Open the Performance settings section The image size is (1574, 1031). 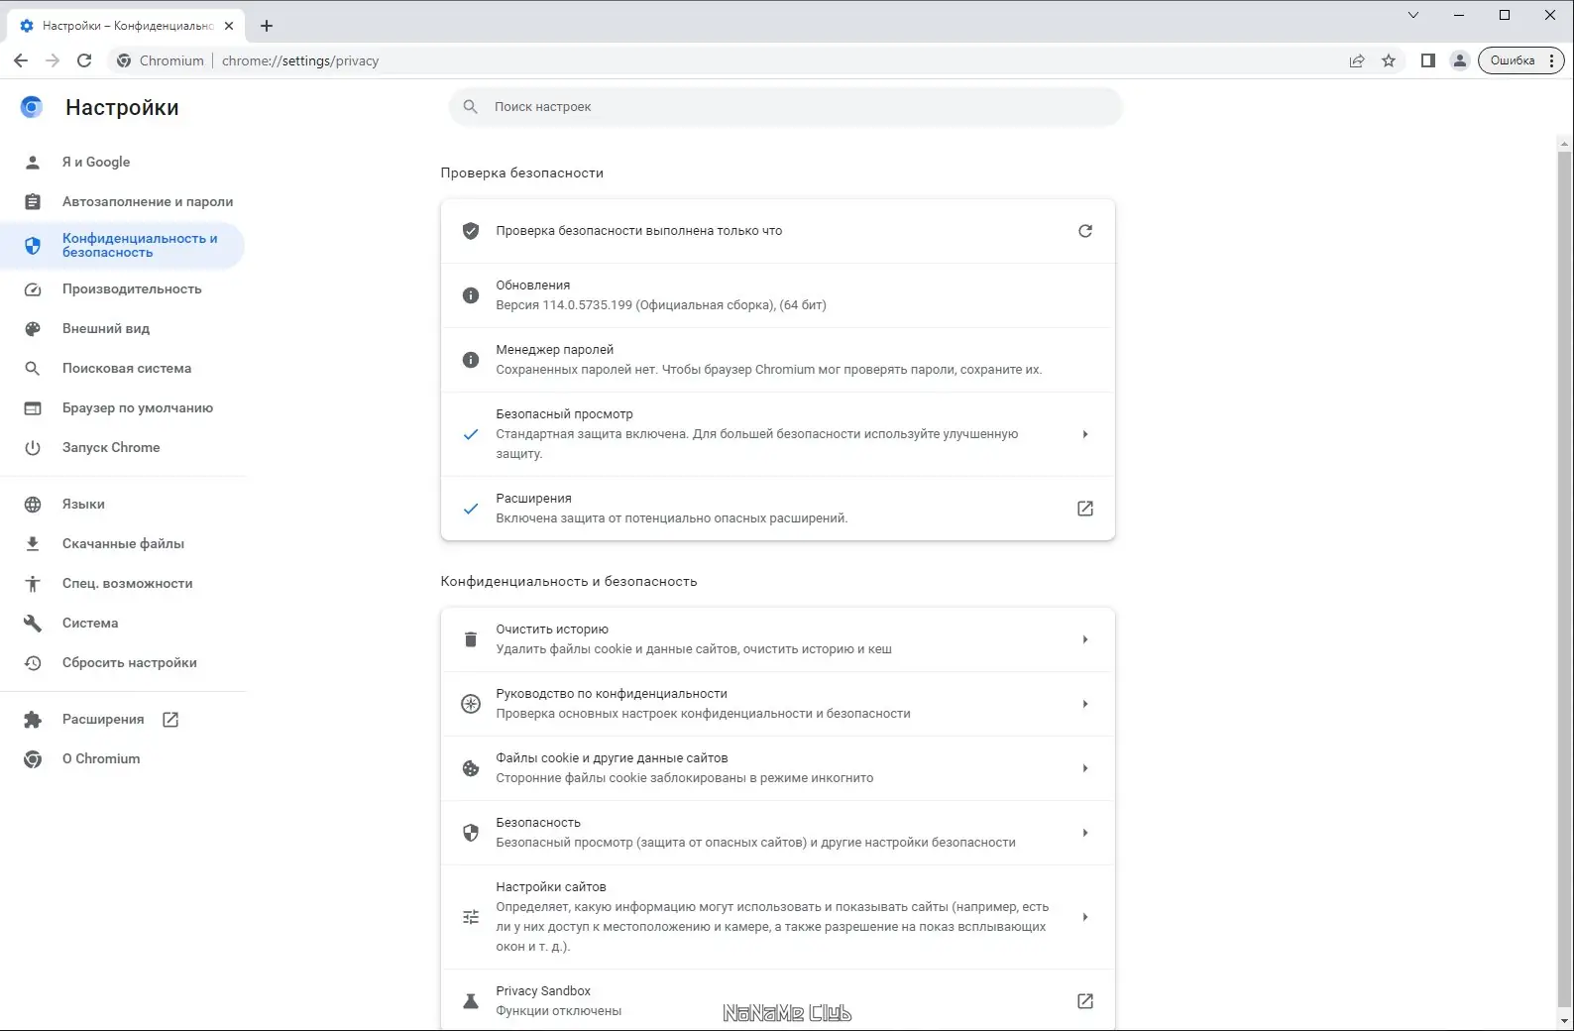pos(132,289)
